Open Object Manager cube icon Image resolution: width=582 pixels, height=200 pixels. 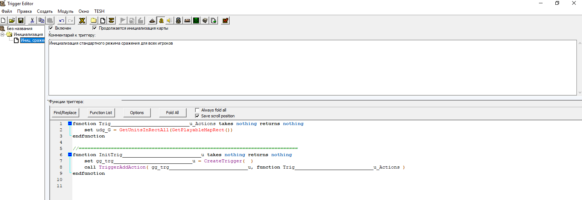pos(205,20)
